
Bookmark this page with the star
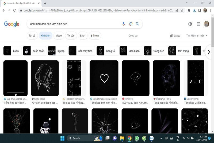182,10
